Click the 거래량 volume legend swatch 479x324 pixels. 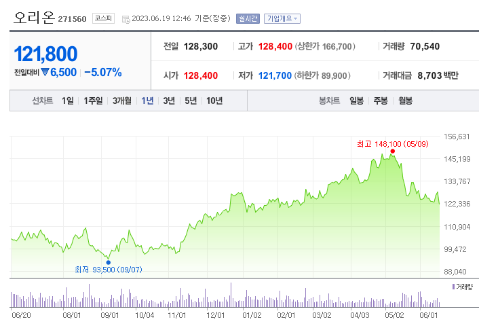tap(454, 287)
